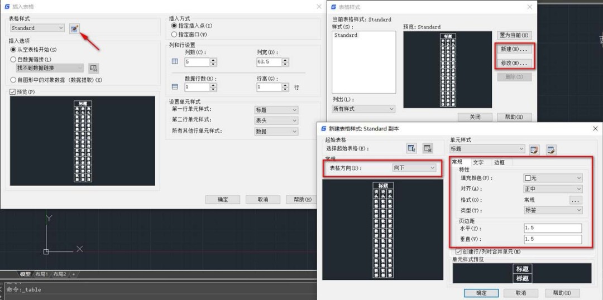Expand the 对齐 alignment dropdown
Screen dimensions: 603x300
(552, 189)
